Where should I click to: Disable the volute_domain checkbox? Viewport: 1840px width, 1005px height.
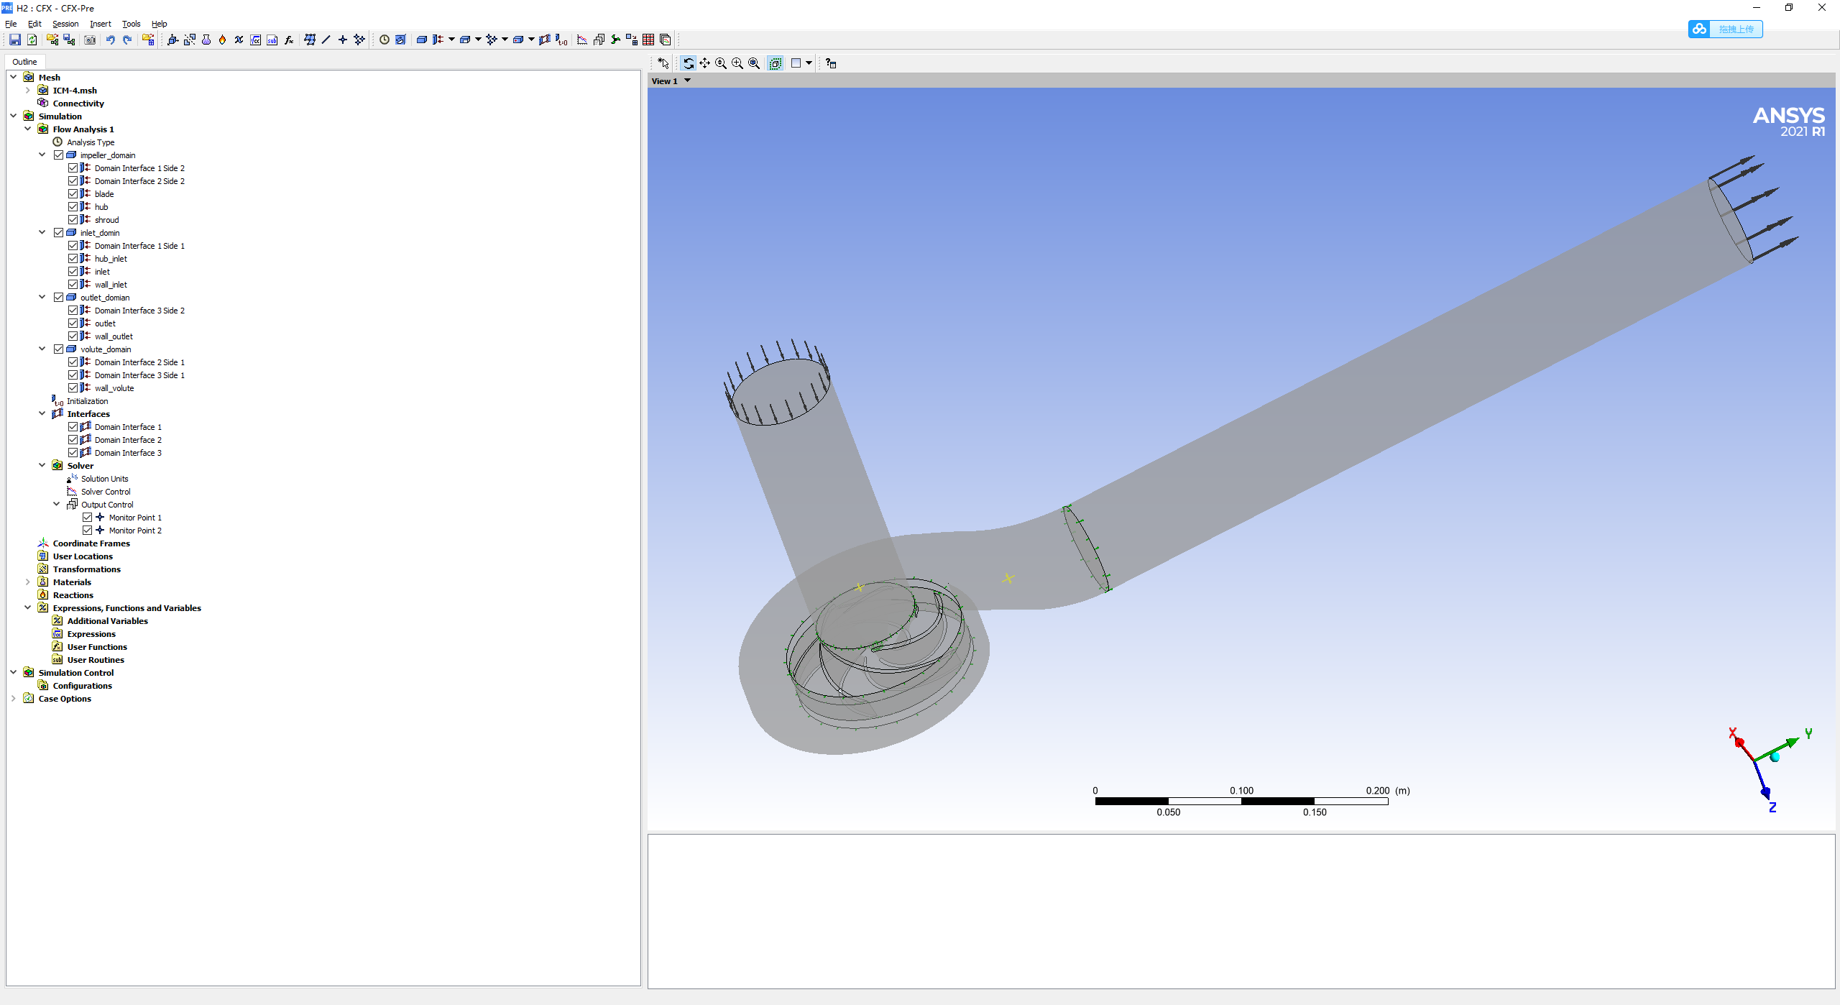tap(59, 349)
